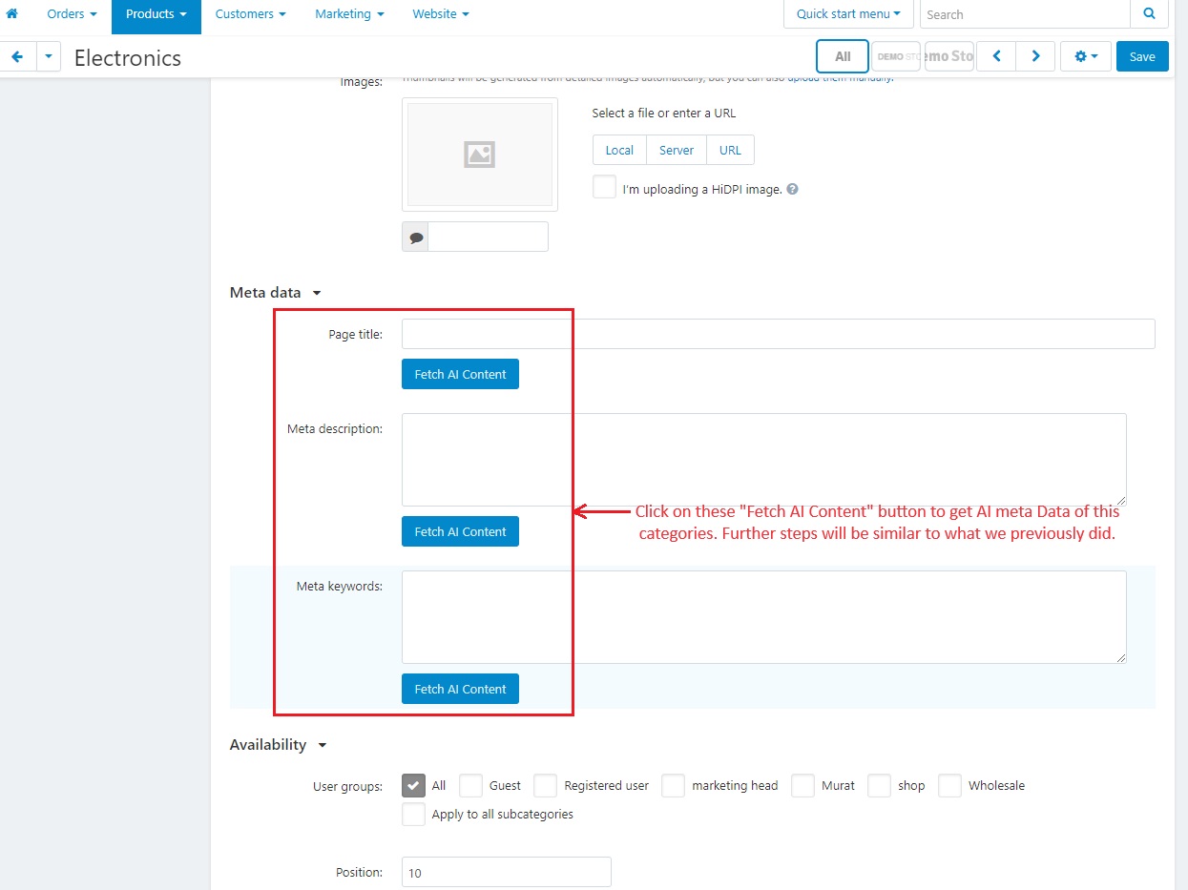
Task: Click the image placeholder thumbnail
Action: click(480, 155)
